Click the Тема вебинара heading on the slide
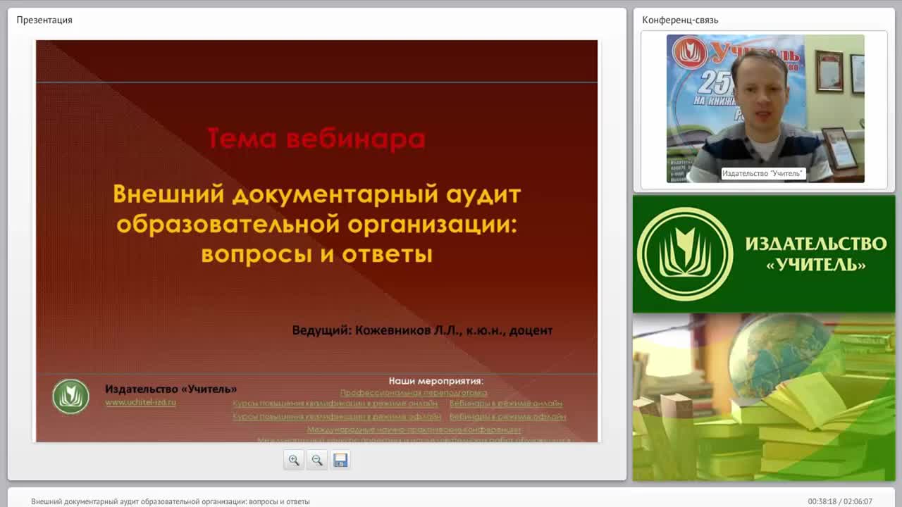 click(x=316, y=139)
